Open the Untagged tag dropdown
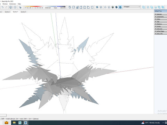Viewport: 167px width, 125px height. [132, 7]
